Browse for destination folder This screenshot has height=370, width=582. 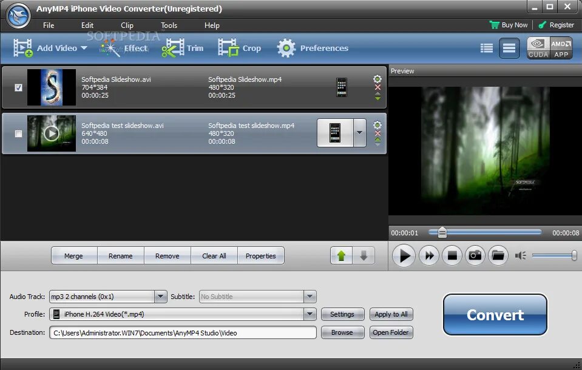click(342, 332)
